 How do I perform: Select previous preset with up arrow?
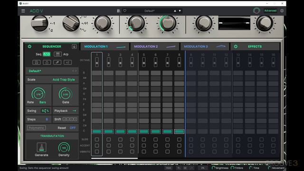click(175, 11)
